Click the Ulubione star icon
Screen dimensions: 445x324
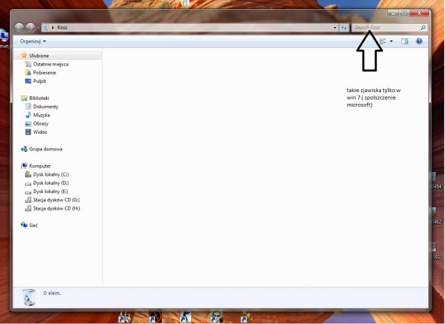click(x=24, y=55)
